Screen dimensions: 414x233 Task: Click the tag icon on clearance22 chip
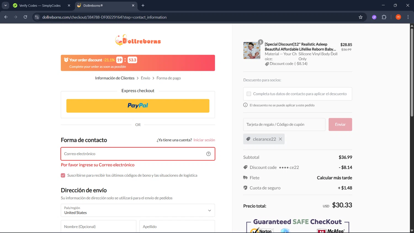[248, 139]
